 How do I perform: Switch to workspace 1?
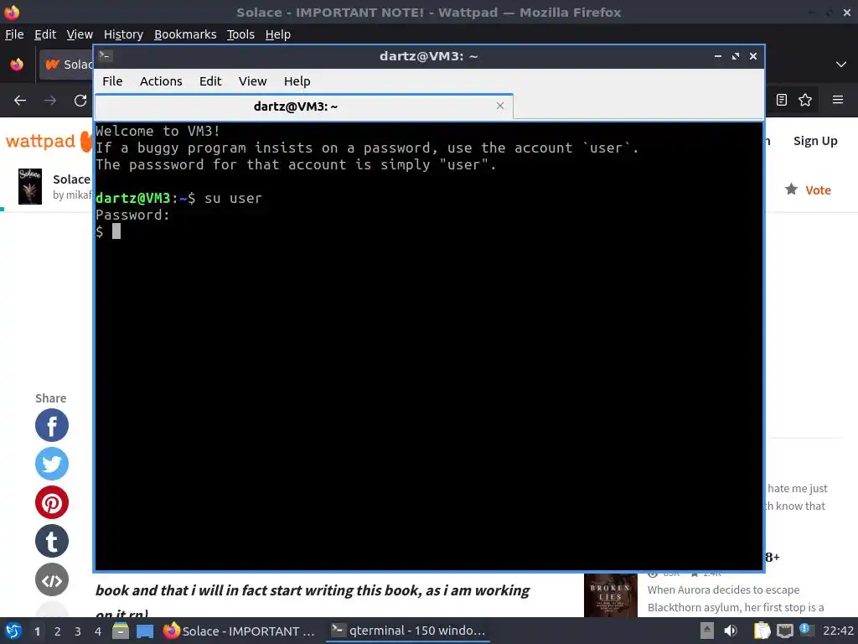[x=37, y=631]
